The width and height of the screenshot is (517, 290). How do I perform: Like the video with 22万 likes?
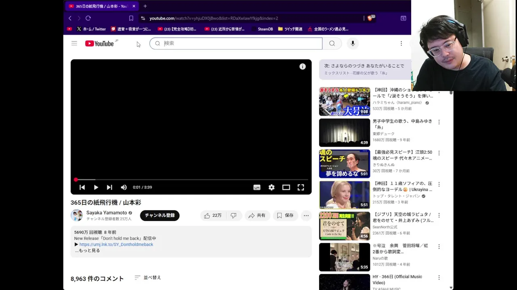pos(213,215)
